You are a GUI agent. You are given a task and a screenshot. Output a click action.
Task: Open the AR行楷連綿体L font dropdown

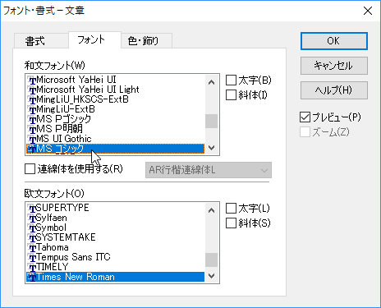pyautogui.click(x=209, y=170)
